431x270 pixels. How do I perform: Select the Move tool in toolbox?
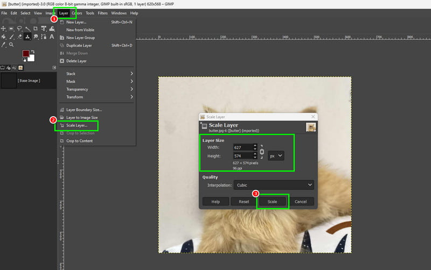pyautogui.click(x=3, y=29)
